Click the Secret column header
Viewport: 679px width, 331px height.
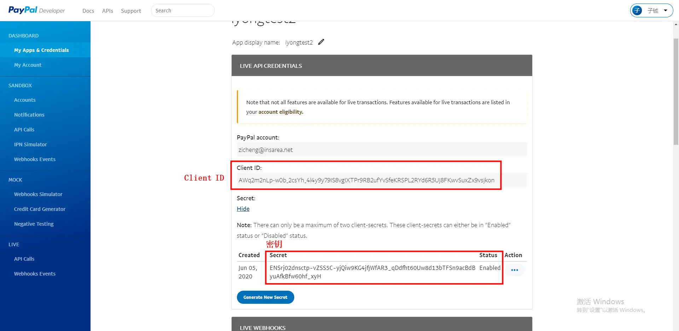(278, 255)
